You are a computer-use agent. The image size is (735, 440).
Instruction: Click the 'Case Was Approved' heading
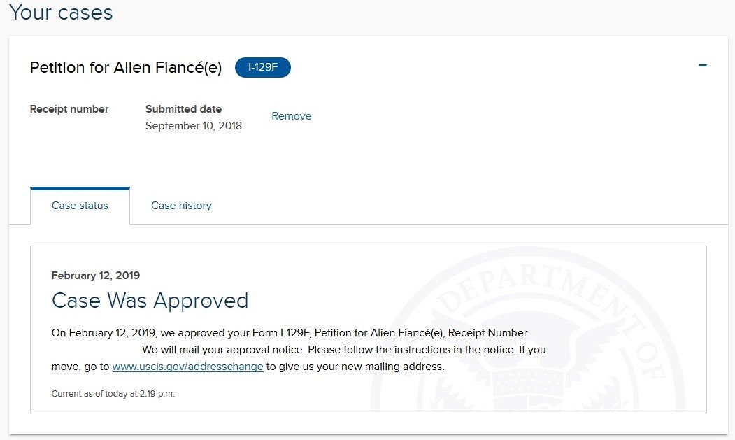[x=150, y=301]
